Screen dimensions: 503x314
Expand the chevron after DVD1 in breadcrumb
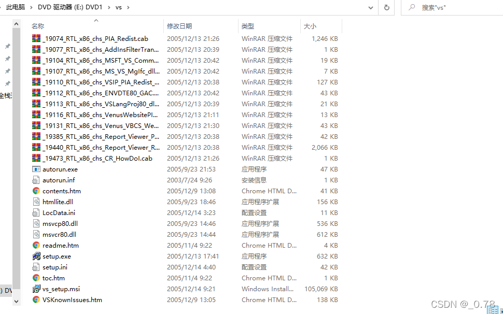click(109, 7)
